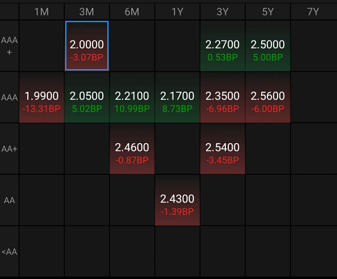This screenshot has width=337, height=279.
Task: Click the 1M tenor column header
Action: 42,12
